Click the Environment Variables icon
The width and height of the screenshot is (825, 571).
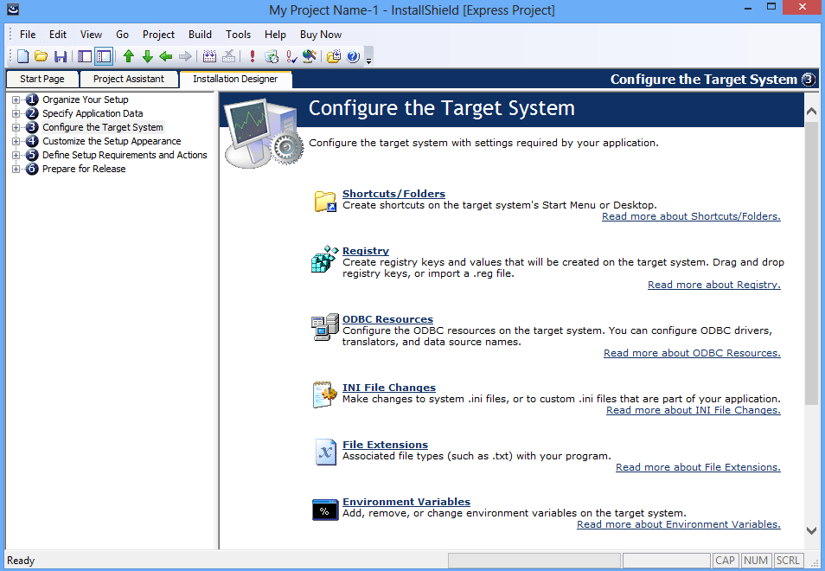(325, 510)
